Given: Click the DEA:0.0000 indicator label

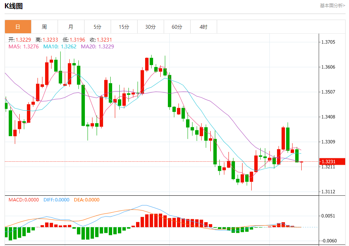Looking at the screenshot, I should coord(86,200).
